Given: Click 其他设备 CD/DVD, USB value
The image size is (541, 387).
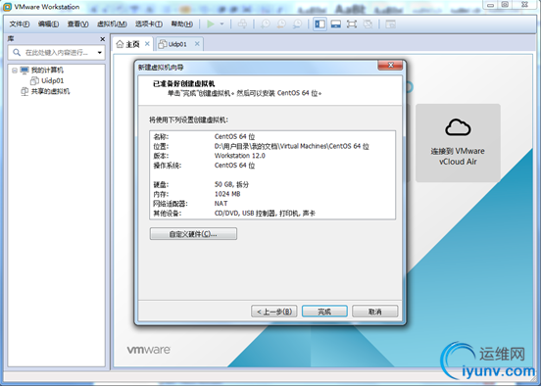Looking at the screenshot, I should point(265,214).
